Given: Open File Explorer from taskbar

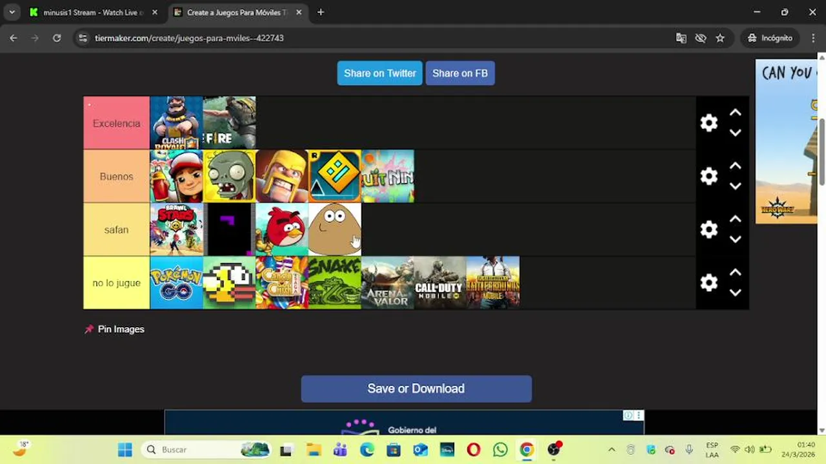Looking at the screenshot, I should [314, 450].
